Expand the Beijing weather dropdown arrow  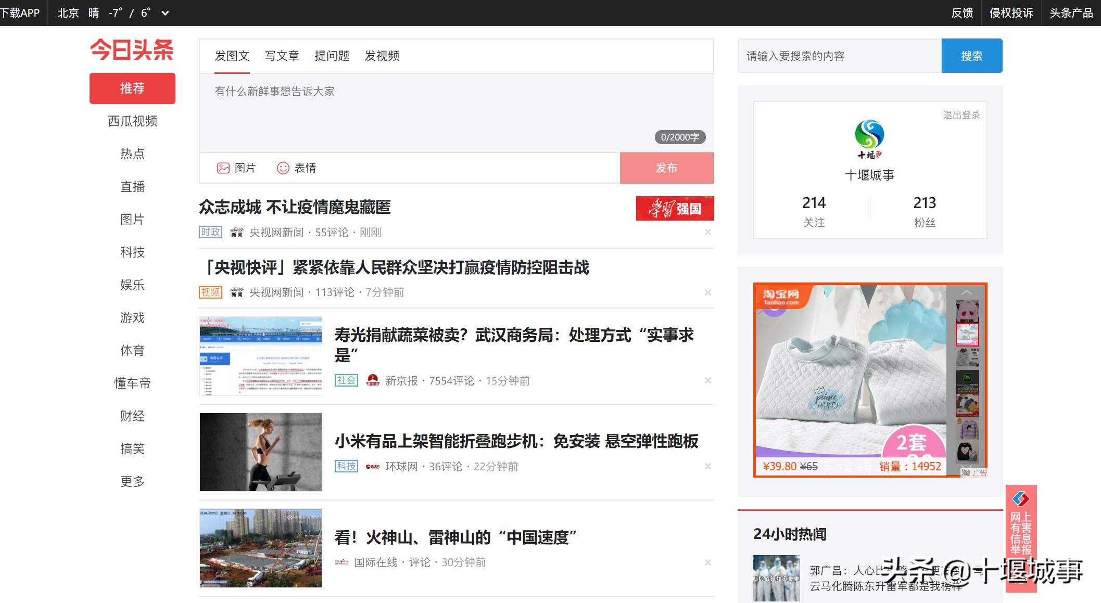click(166, 13)
